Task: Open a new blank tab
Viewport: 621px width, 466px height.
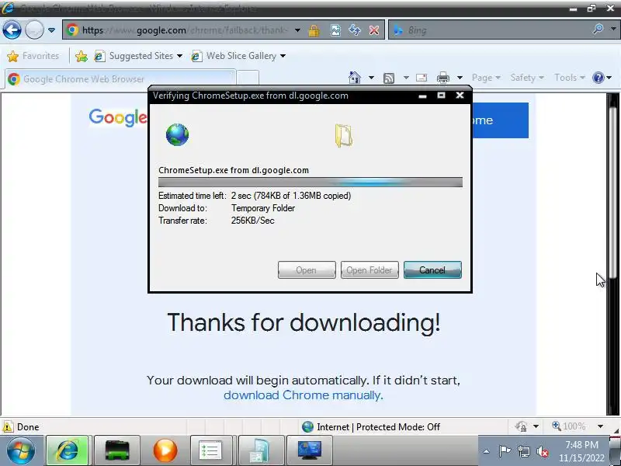Action: point(248,78)
